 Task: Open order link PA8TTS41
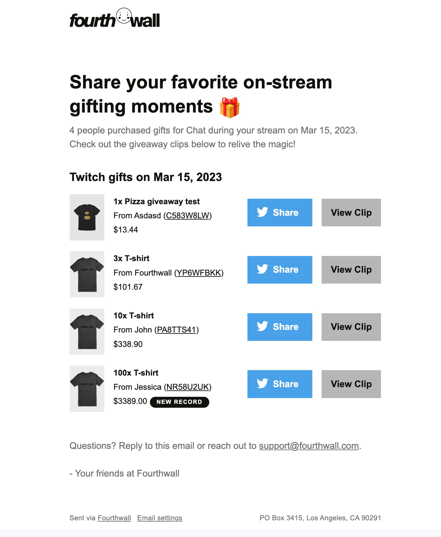[x=177, y=330]
